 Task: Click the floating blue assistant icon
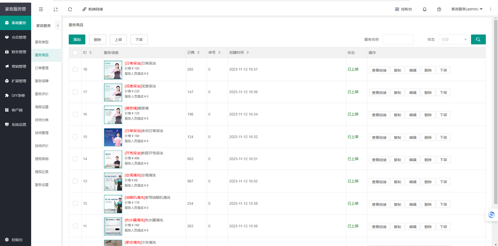pos(491,215)
